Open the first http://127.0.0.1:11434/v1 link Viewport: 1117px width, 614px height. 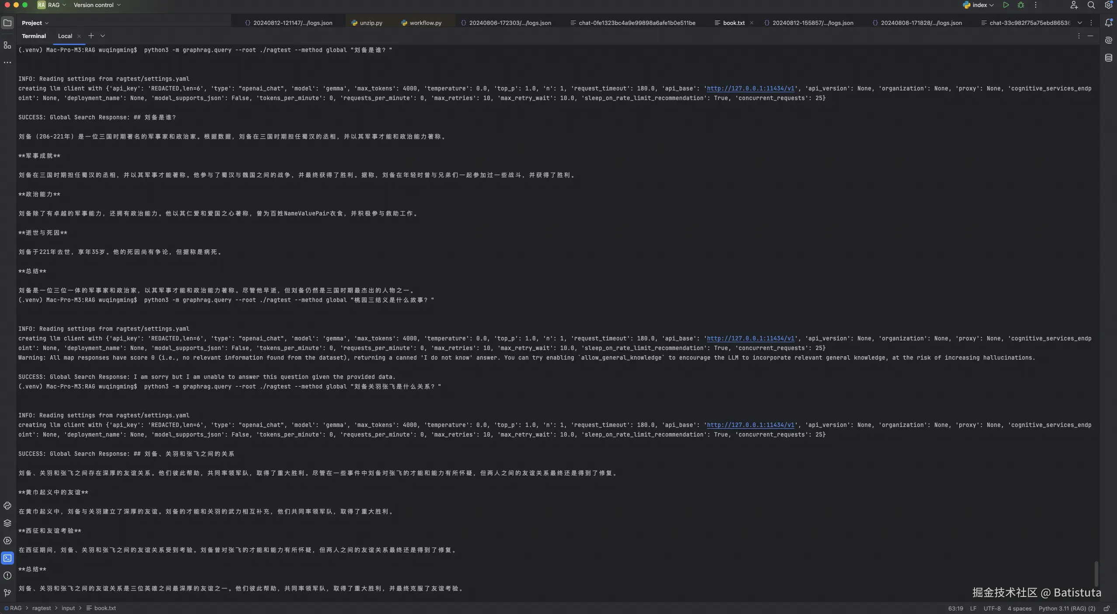pyautogui.click(x=750, y=89)
